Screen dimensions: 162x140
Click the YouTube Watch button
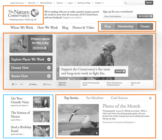pyautogui.click(x=47, y=84)
